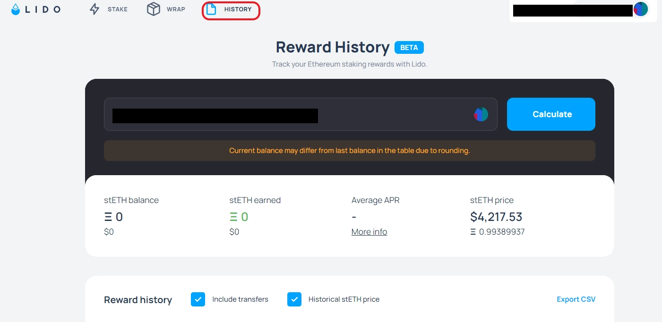The width and height of the screenshot is (662, 322).
Task: Open the More info link
Action: 369,232
